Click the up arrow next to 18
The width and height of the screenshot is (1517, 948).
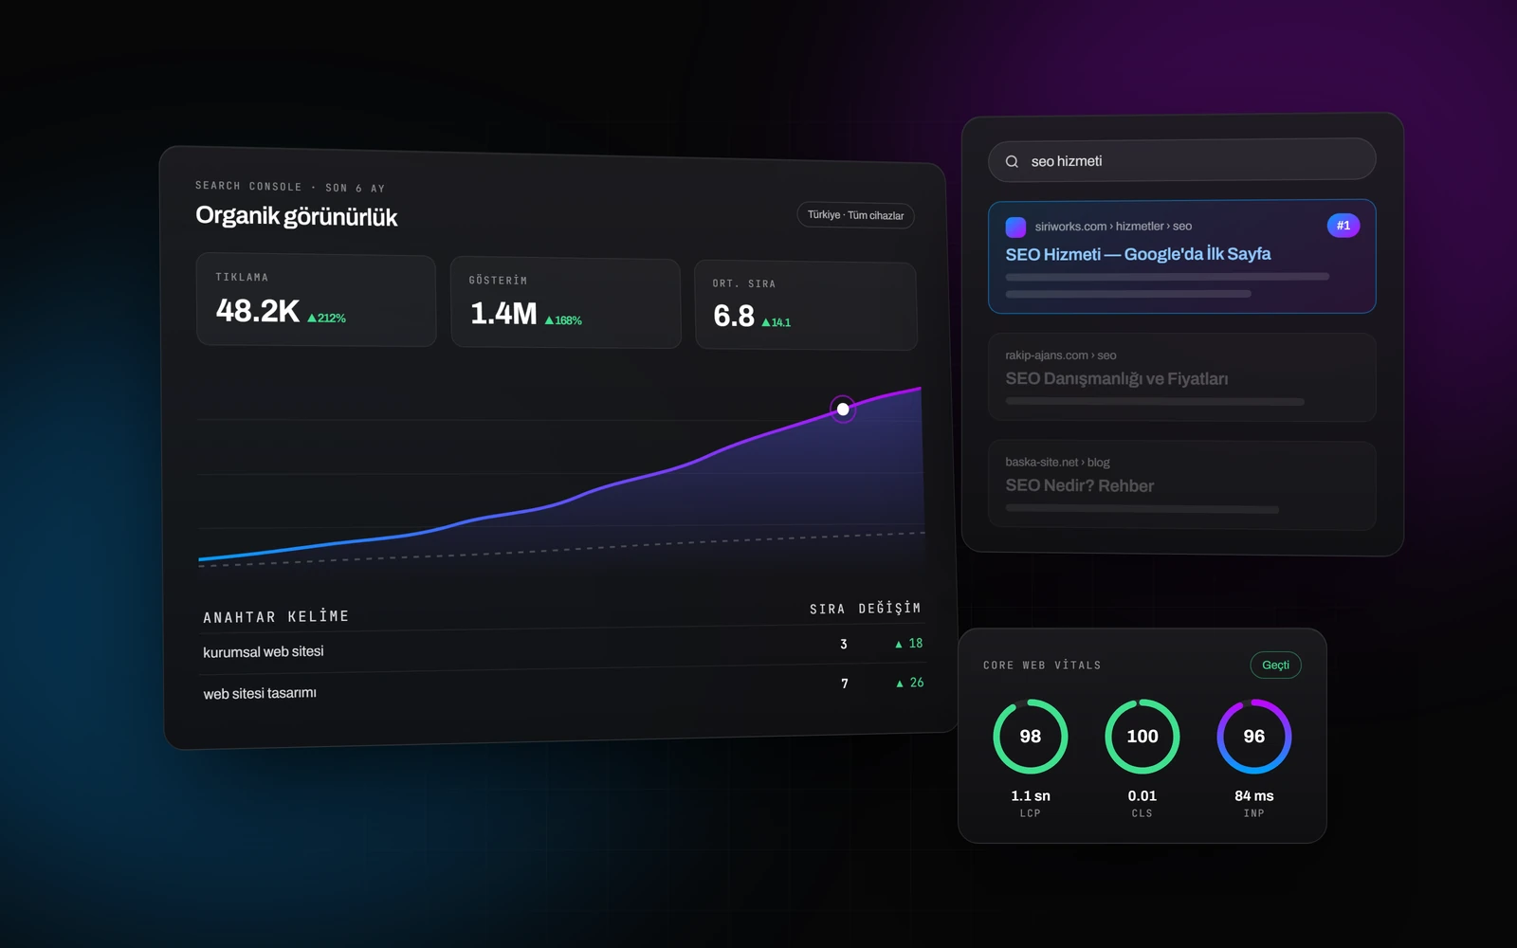tap(899, 644)
